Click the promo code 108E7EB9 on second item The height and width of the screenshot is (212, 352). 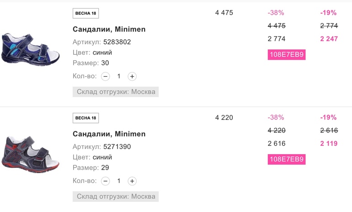coord(286,160)
